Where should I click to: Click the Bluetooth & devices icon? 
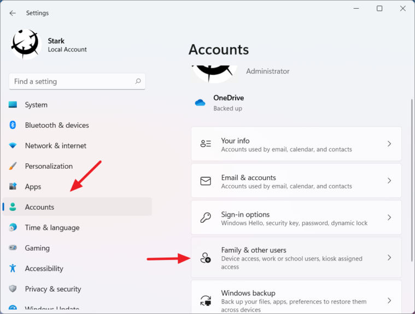(x=13, y=125)
